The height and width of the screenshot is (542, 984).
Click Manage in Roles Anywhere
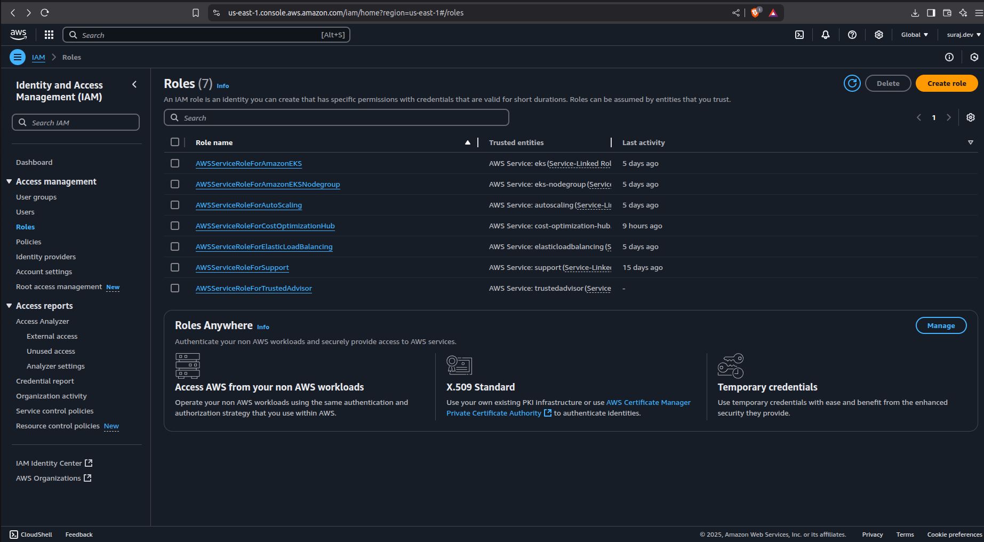coord(941,325)
